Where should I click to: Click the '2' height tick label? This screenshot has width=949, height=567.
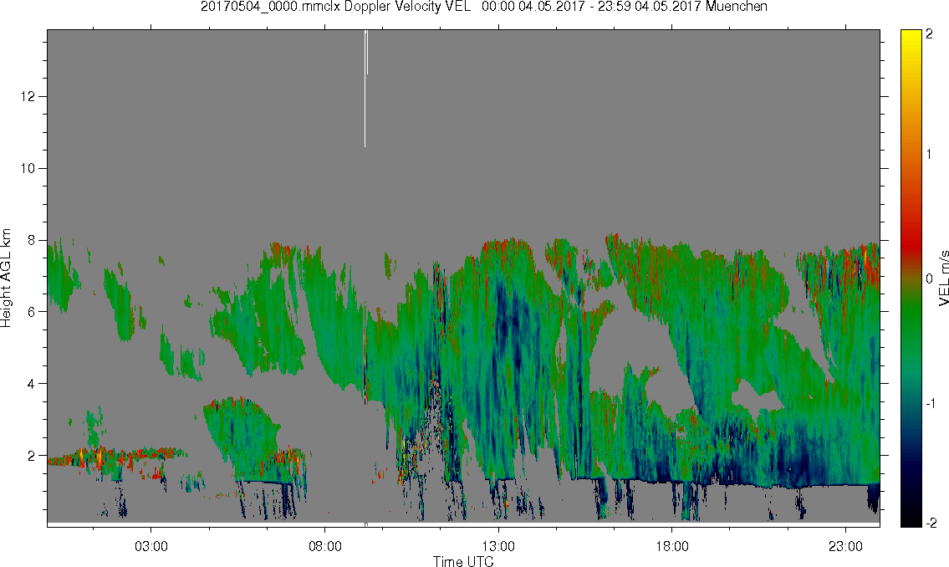31,456
